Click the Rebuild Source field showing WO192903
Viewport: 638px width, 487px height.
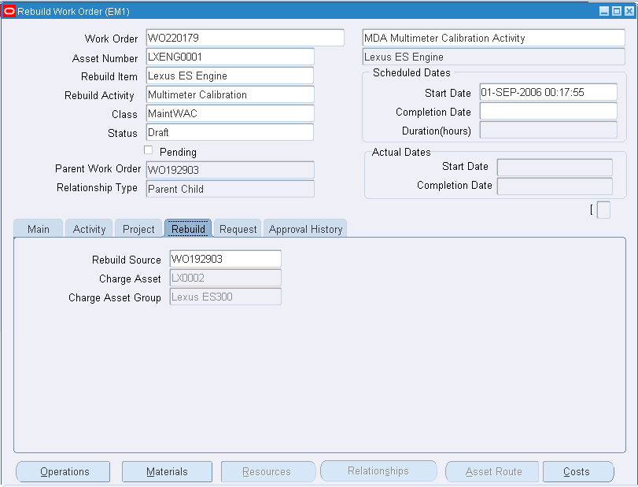click(226, 258)
